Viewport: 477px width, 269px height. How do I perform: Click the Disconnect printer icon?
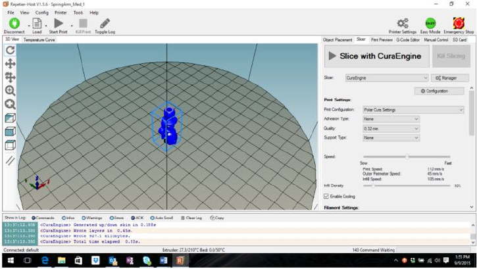pyautogui.click(x=13, y=24)
